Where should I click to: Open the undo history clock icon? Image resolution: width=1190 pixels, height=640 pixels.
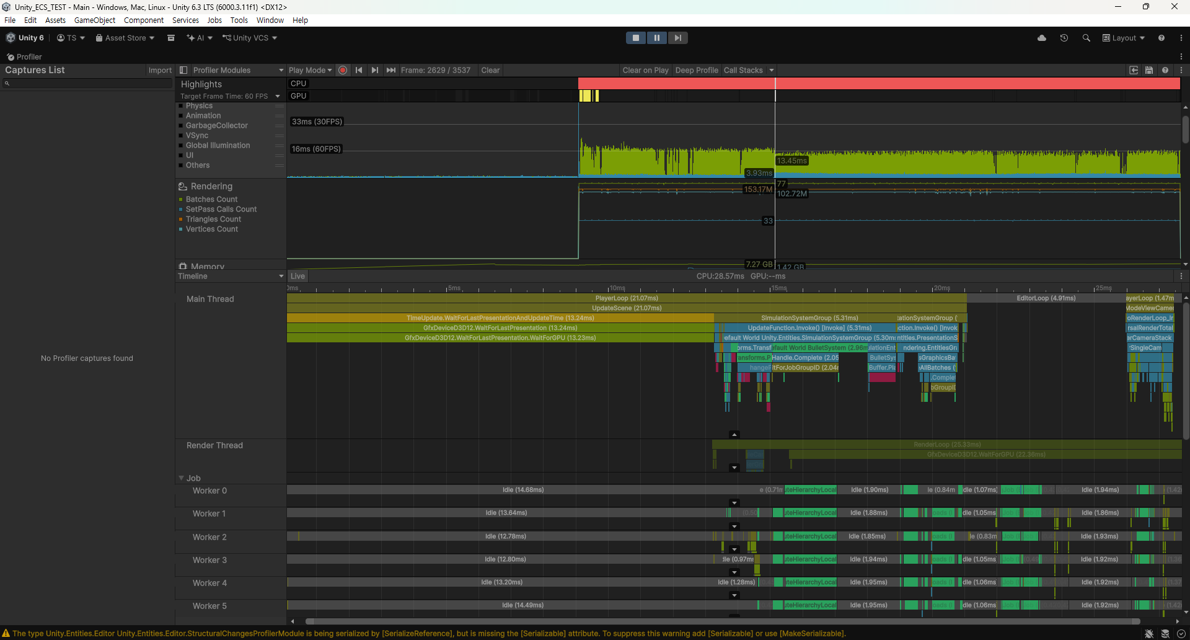1064,38
